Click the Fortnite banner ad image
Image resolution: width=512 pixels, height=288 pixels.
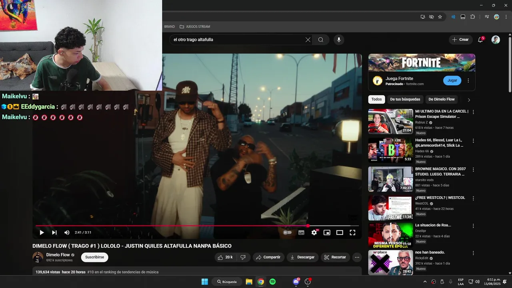click(x=422, y=63)
